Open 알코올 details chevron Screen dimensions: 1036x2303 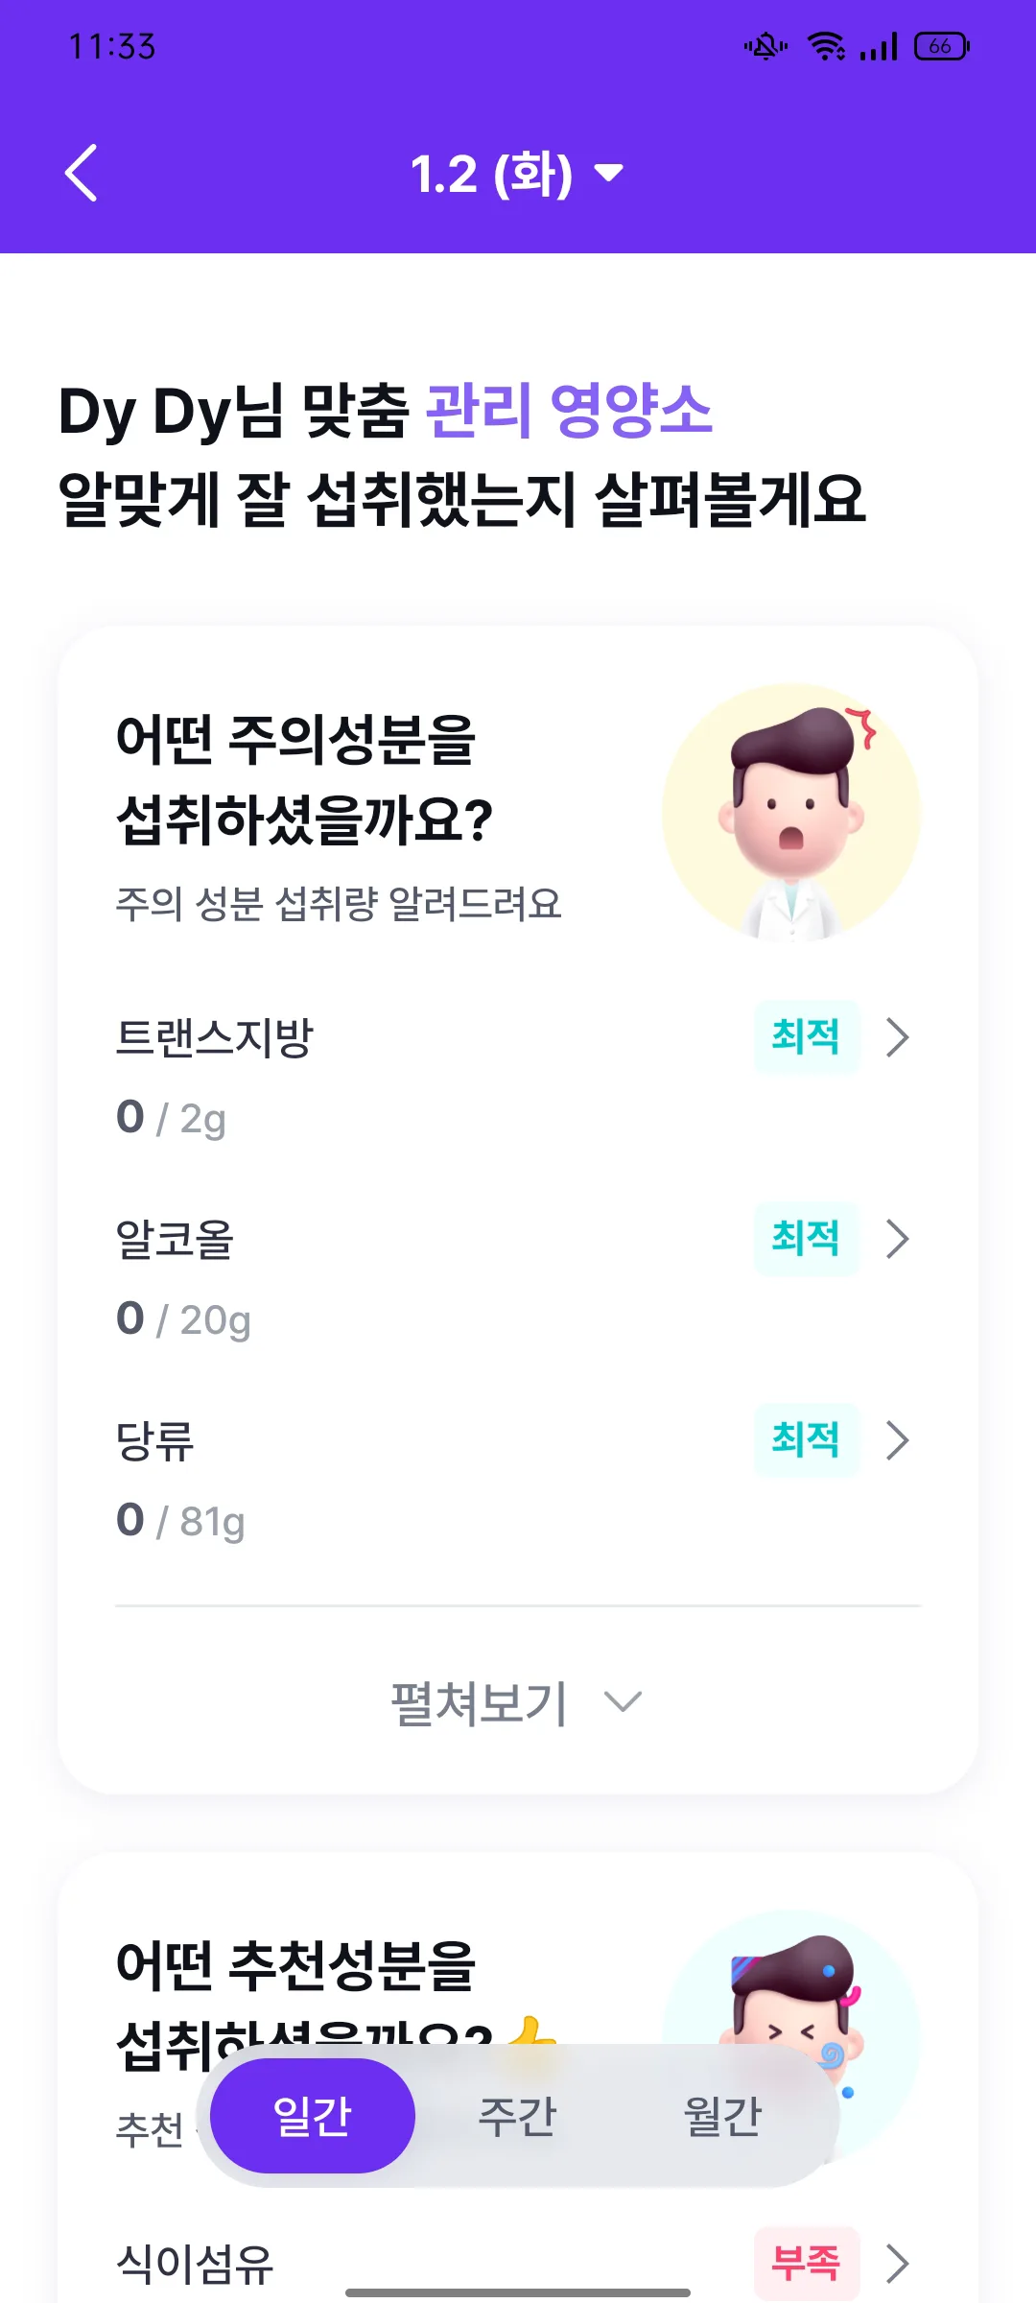coord(898,1239)
